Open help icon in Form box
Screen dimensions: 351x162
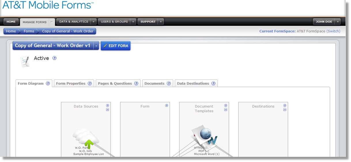coord(167,106)
